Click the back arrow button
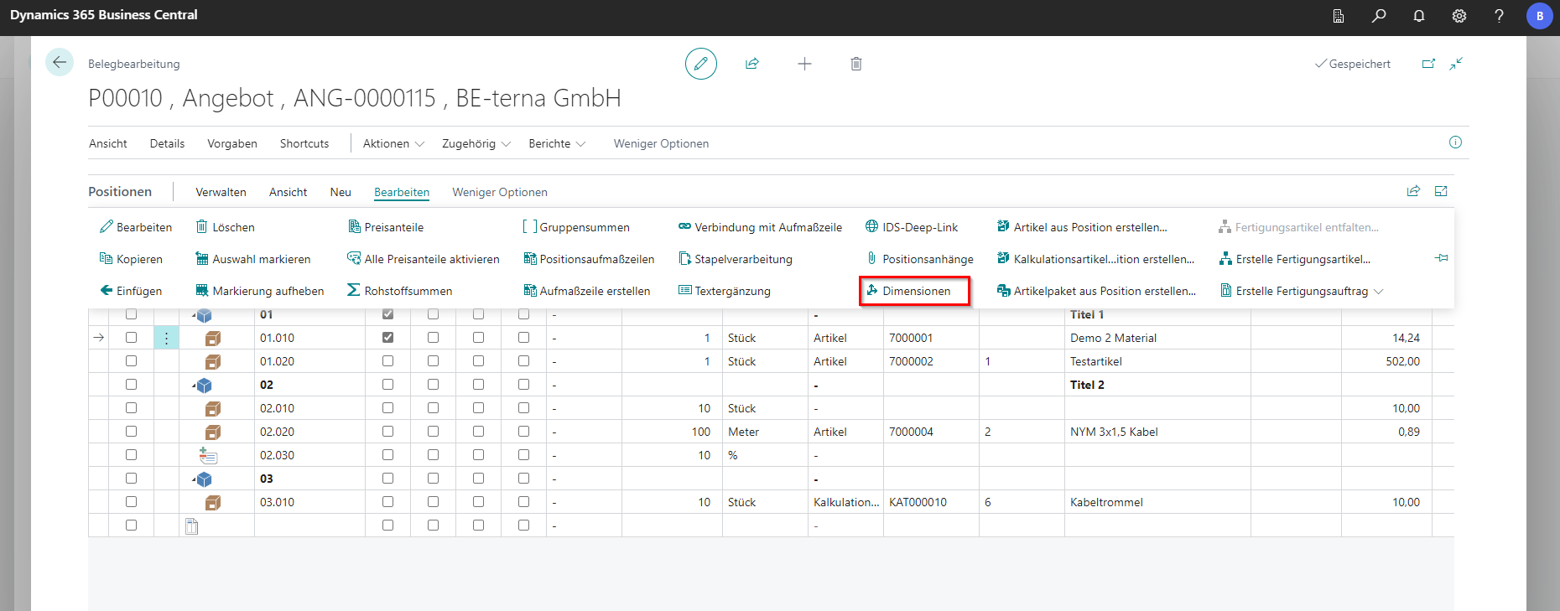1560x611 pixels. pyautogui.click(x=59, y=63)
